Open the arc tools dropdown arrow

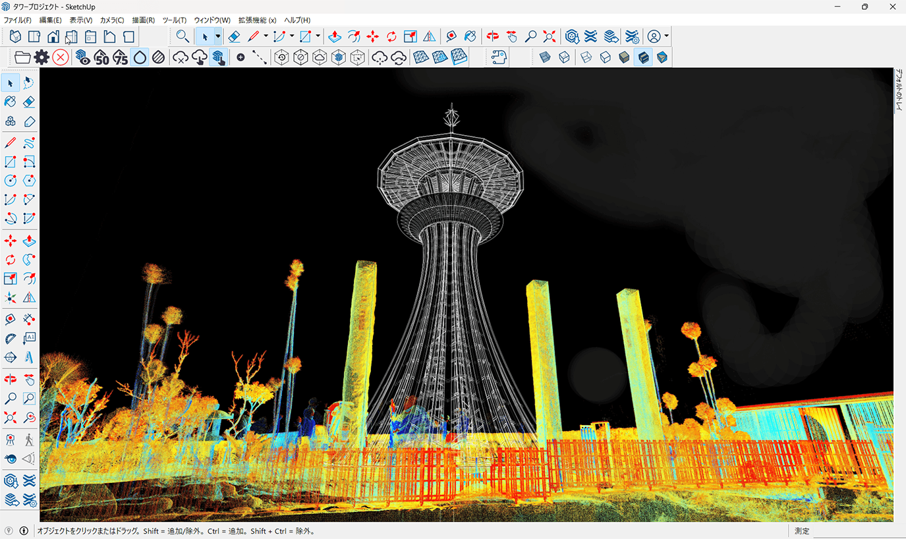tap(292, 37)
